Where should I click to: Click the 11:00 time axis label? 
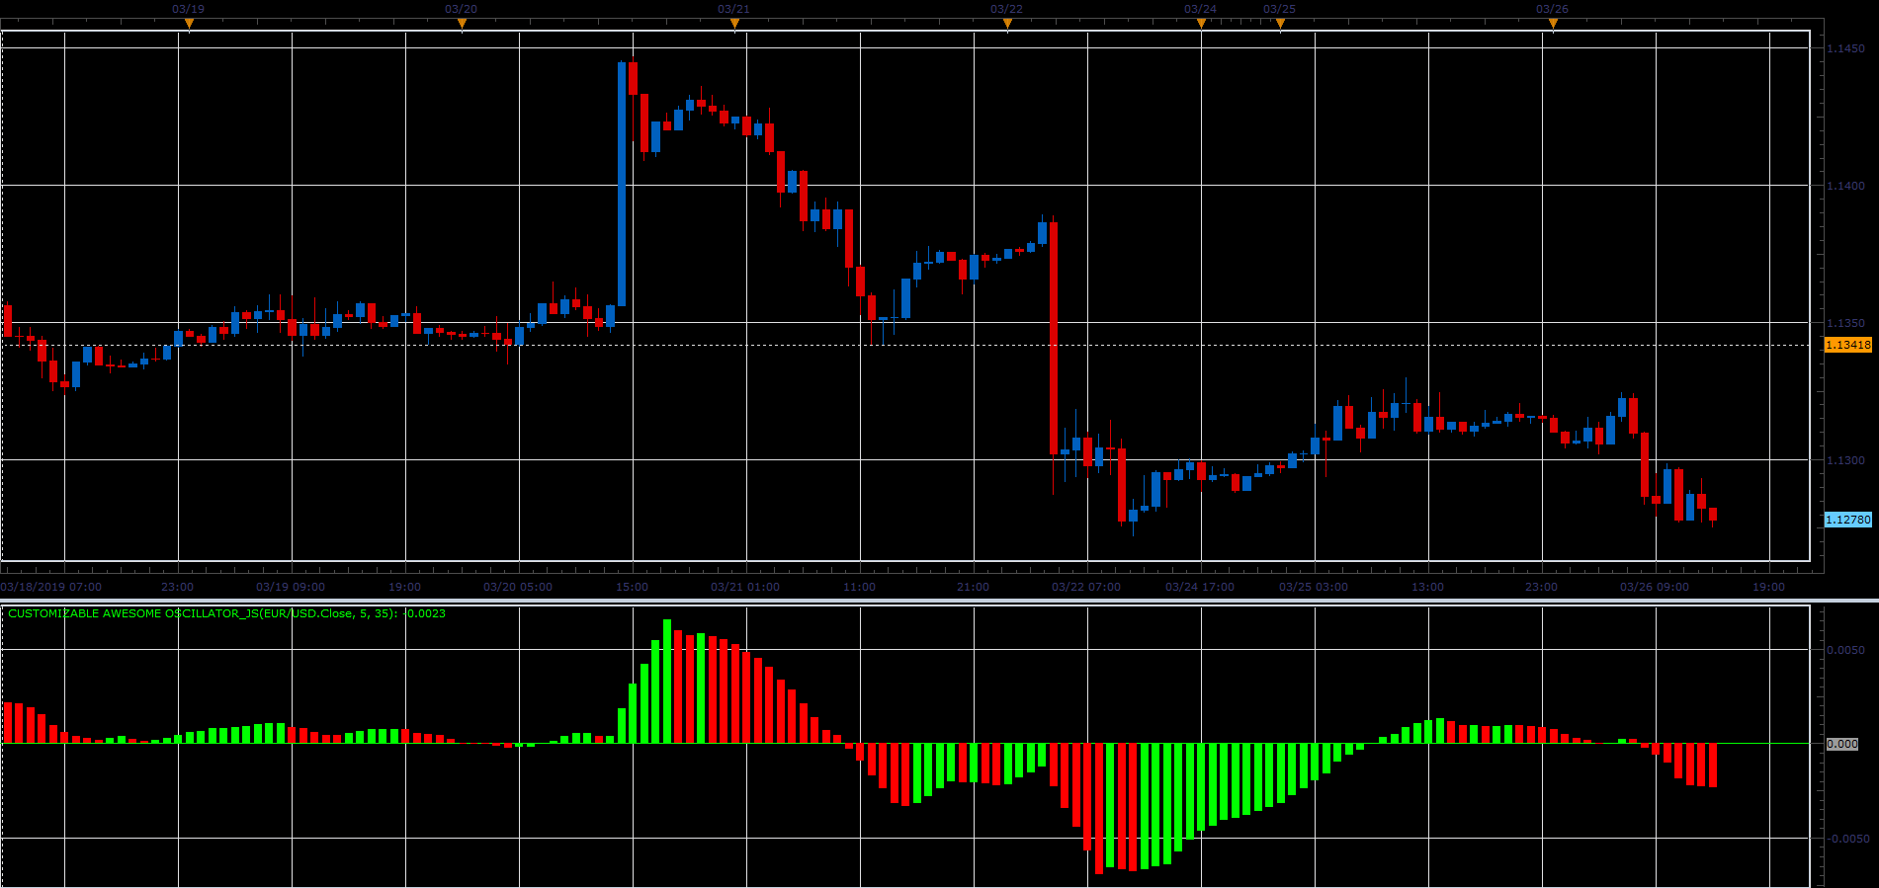click(860, 587)
